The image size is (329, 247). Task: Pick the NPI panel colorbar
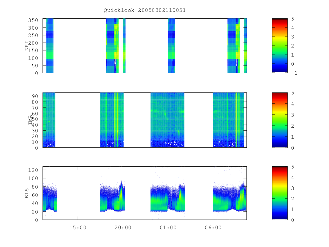(280, 46)
